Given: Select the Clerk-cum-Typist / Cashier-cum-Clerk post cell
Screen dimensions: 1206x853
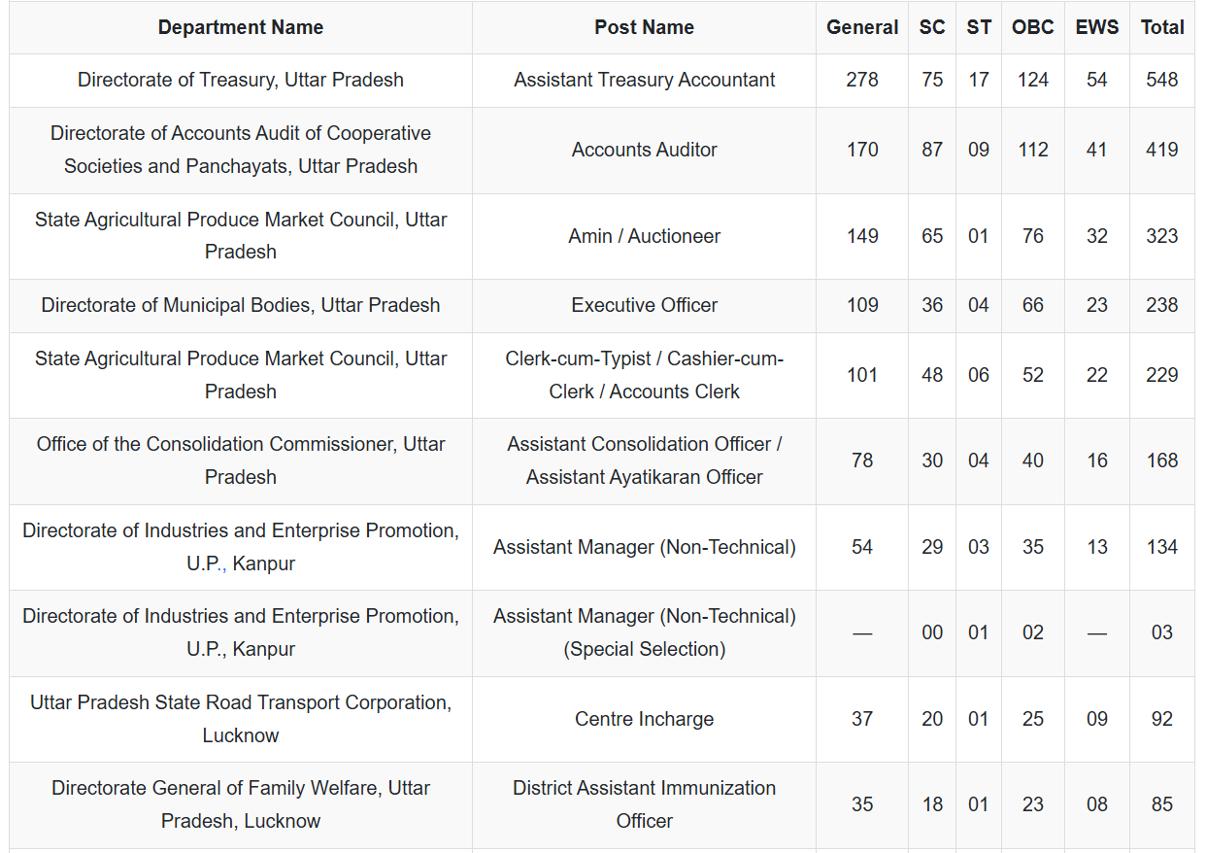Looking at the screenshot, I should pos(644,375).
